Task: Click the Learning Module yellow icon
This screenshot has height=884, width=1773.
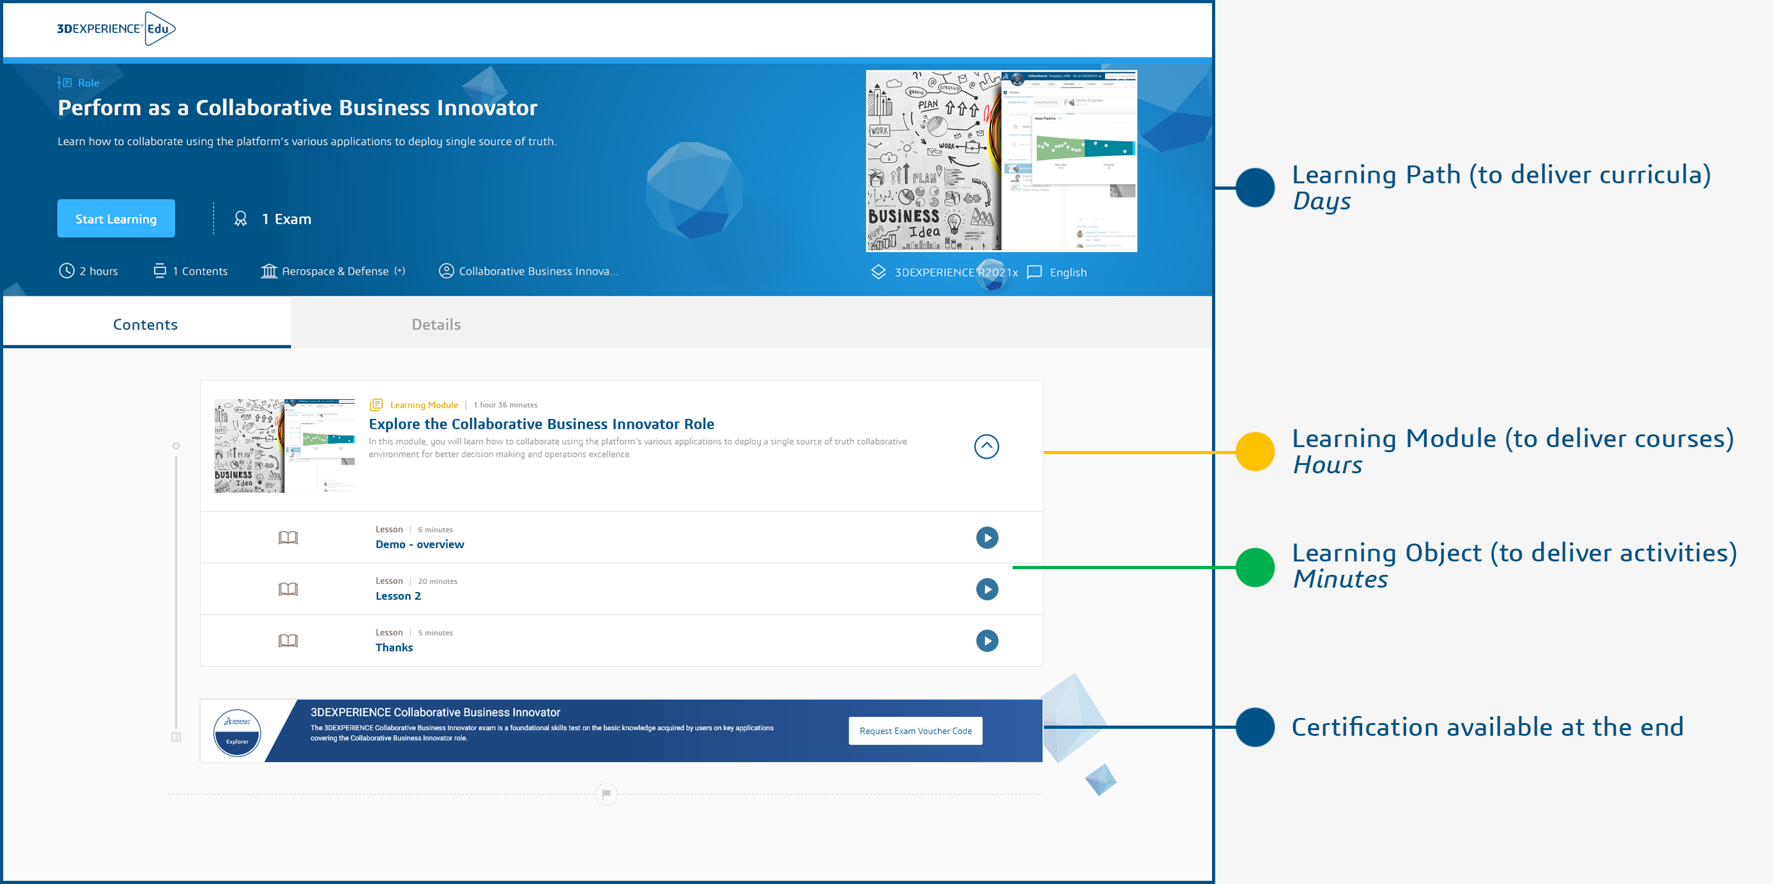Action: (x=376, y=404)
